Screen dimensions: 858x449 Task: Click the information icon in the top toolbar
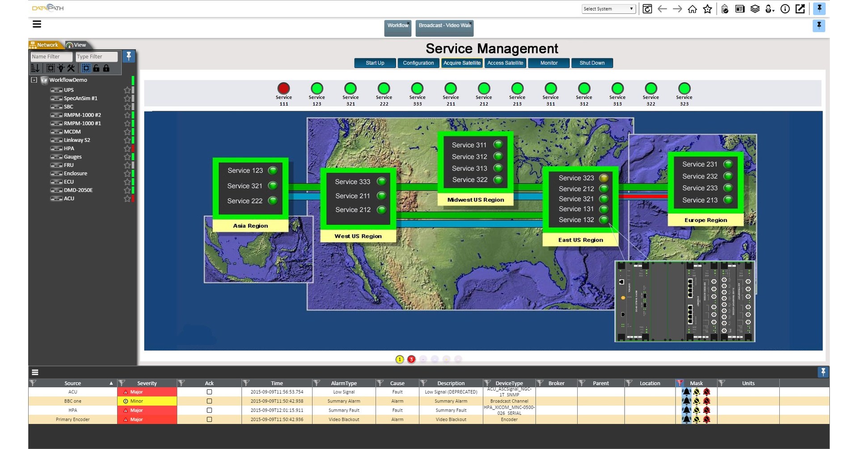pos(785,8)
